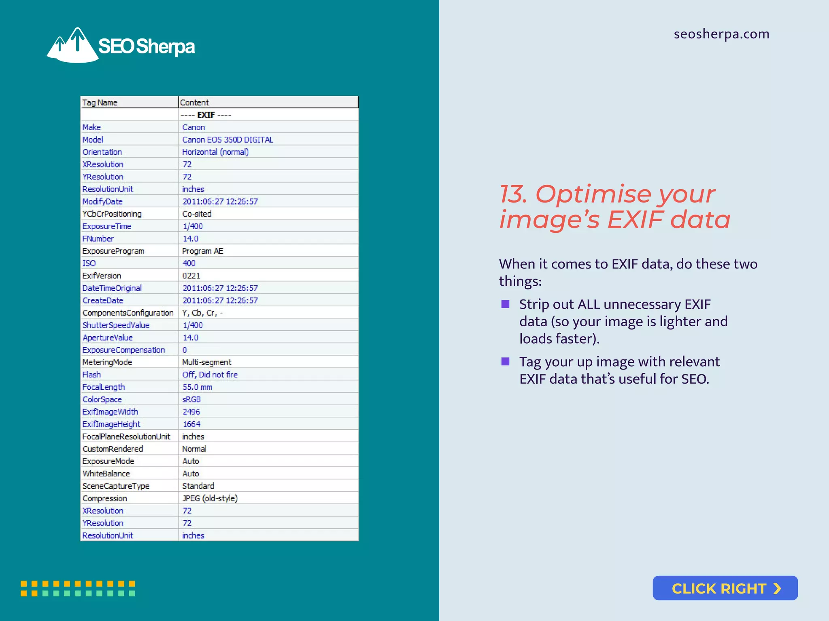This screenshot has height=621, width=829.
Task: Select the 'ExposureCompensation' tag name
Action: pos(123,350)
